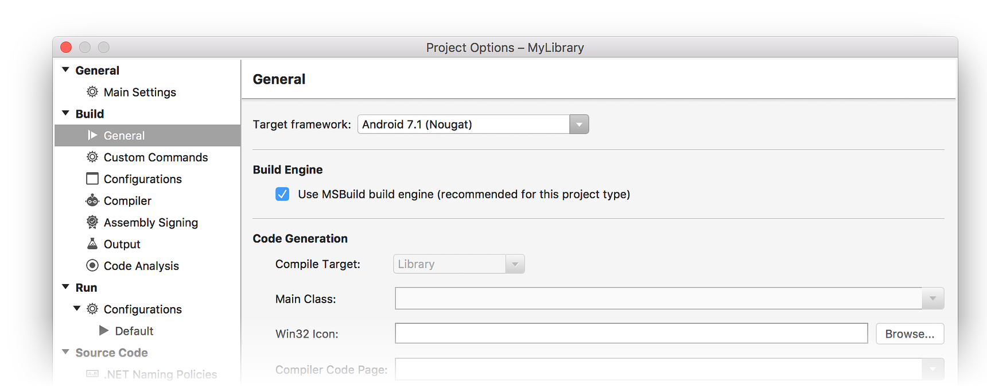Viewport: 987px width, 387px height.
Task: Click the Win32 Icon text field
Action: [631, 334]
